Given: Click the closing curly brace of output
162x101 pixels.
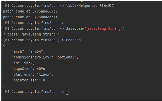Looking at the screenshot, I should tap(4, 86).
